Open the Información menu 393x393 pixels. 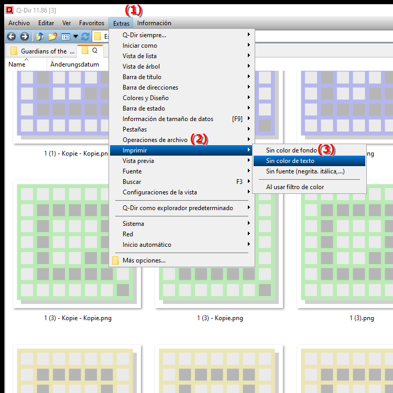click(154, 23)
